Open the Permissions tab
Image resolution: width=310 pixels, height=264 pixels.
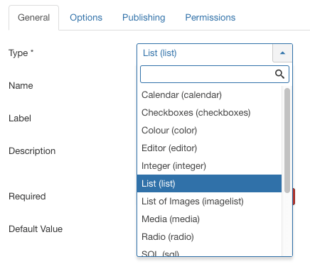[x=210, y=18]
